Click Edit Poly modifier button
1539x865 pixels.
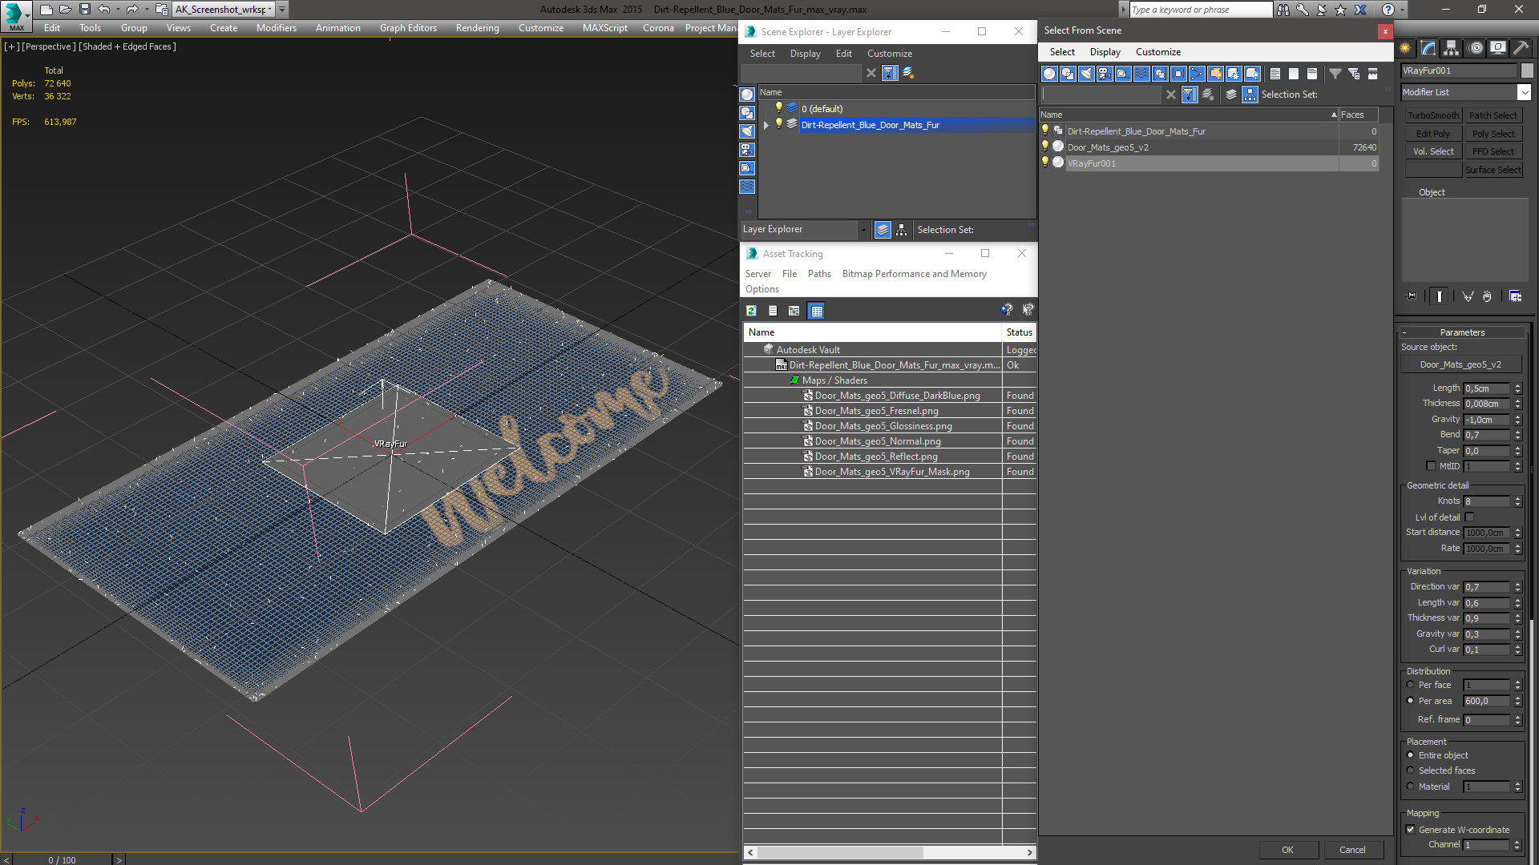(1433, 134)
